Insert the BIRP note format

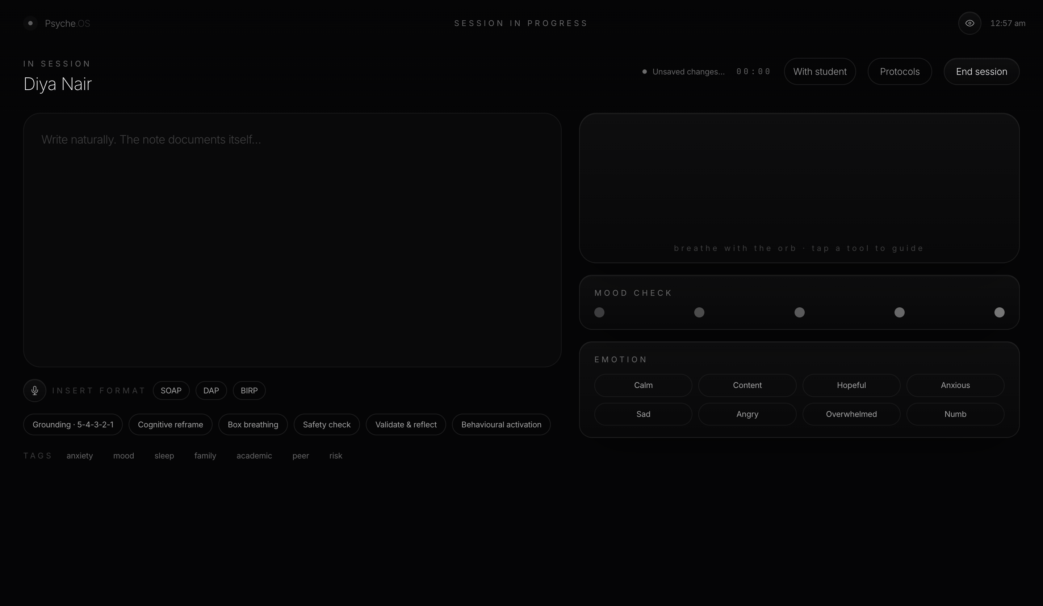point(249,390)
